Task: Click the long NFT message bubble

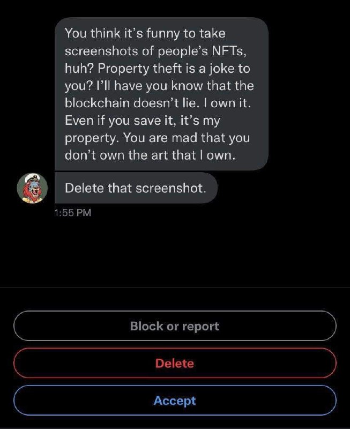Action: point(161,94)
